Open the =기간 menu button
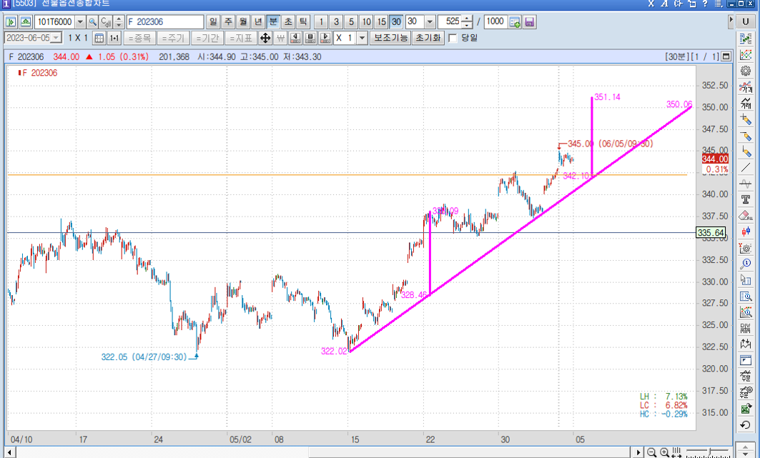760x458 pixels. pos(207,38)
